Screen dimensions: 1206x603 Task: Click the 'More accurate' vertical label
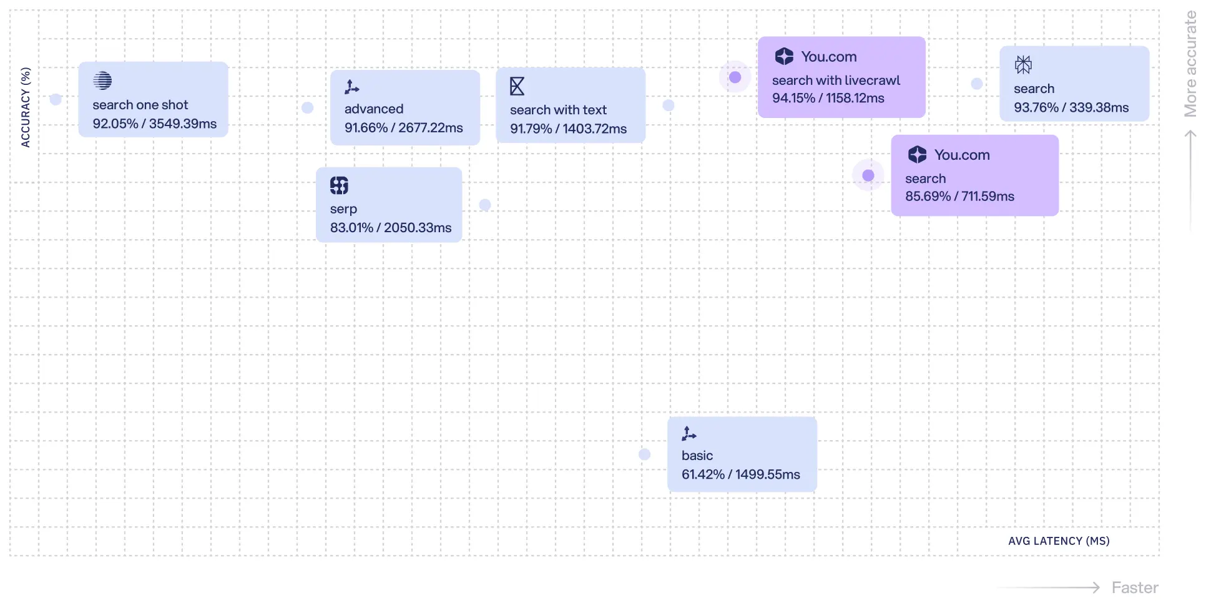[1190, 64]
